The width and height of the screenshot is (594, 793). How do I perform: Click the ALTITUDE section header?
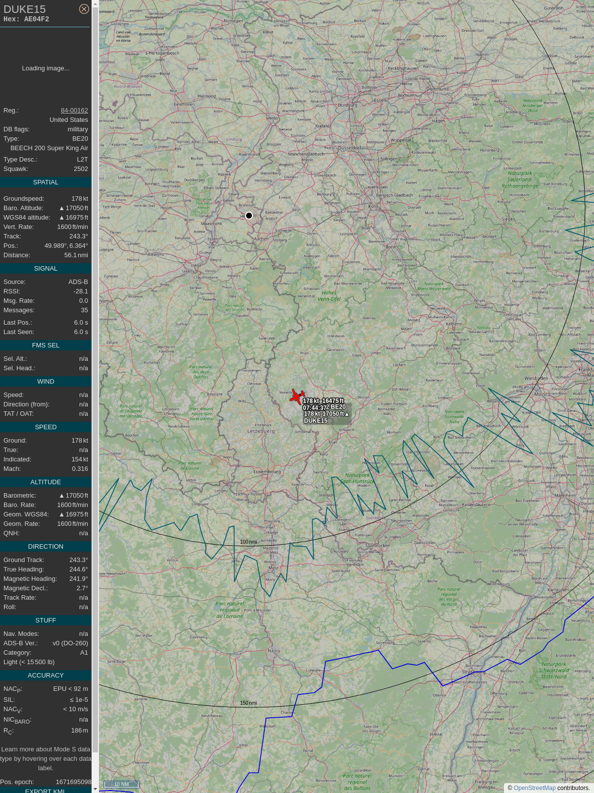pos(46,482)
